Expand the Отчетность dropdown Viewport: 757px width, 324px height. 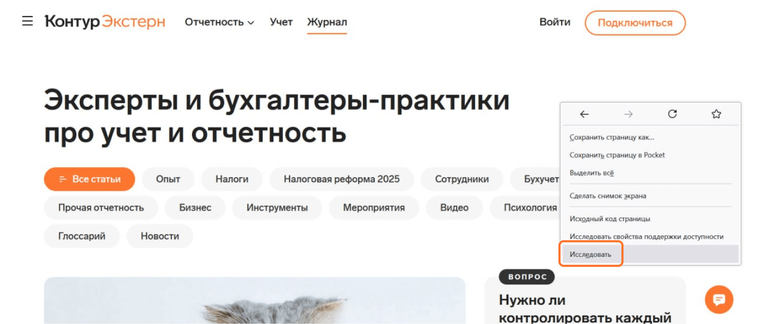pyautogui.click(x=219, y=22)
